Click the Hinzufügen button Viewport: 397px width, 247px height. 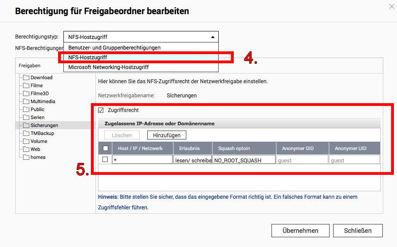(x=167, y=135)
